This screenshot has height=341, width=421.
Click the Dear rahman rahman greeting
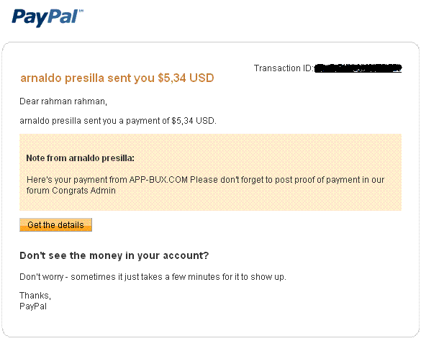coord(63,101)
